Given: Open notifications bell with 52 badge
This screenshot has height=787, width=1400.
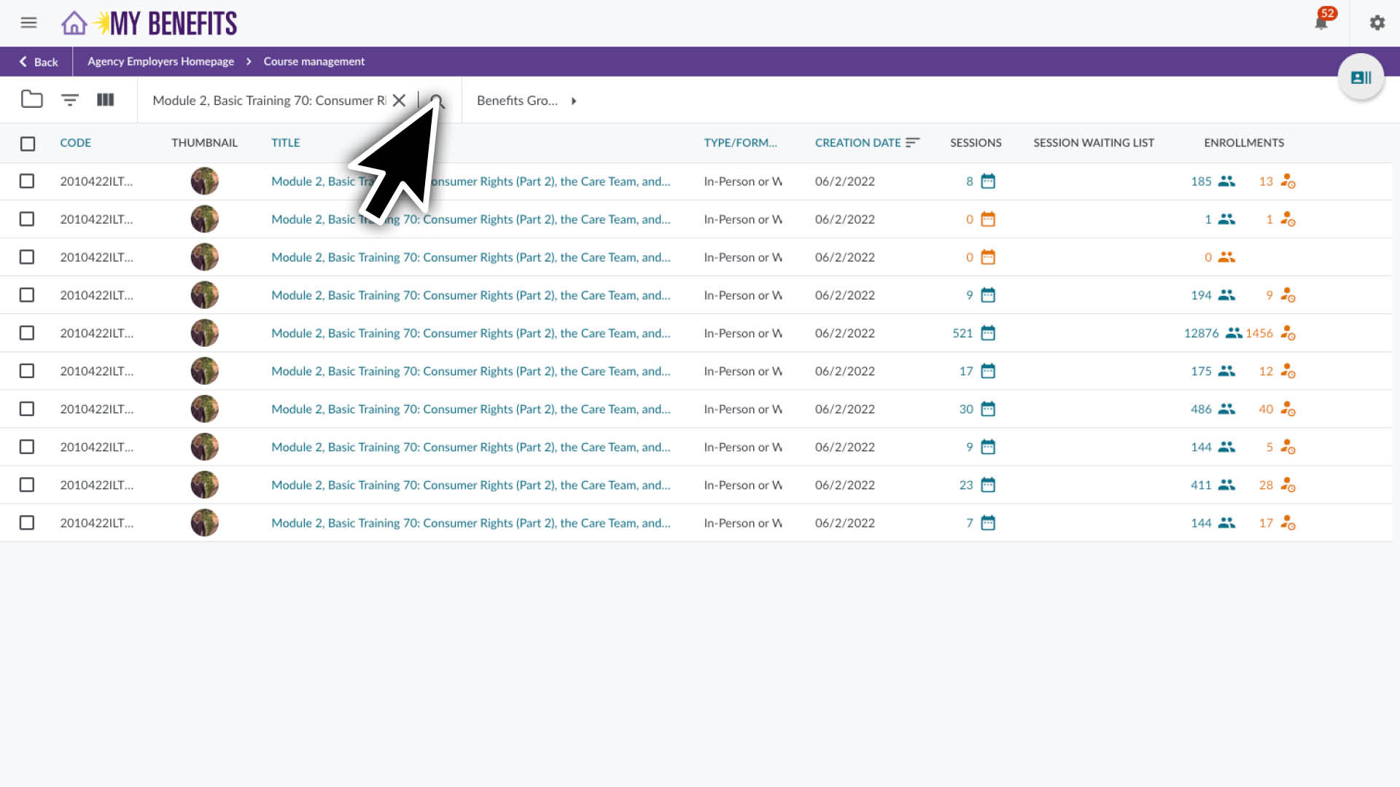Looking at the screenshot, I should pos(1321,23).
